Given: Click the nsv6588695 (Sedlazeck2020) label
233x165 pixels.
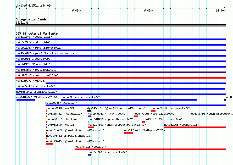Looking at the screenshot, I should 36,70.
